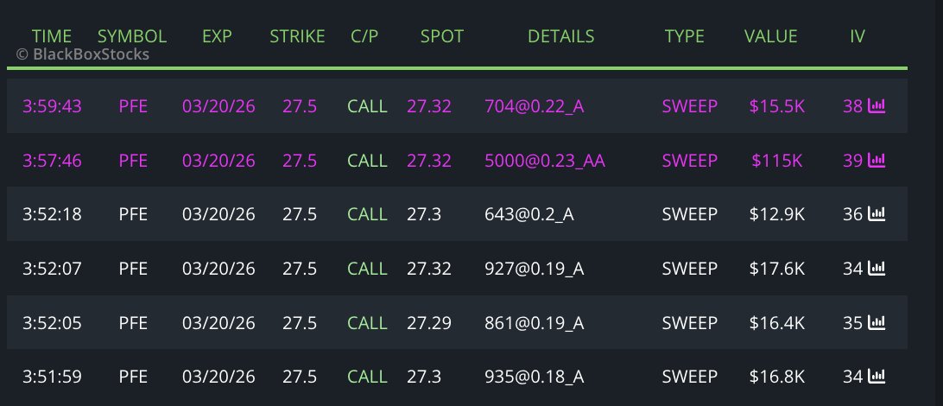Click strike 27.5 in 3:52:07 row
The height and width of the screenshot is (406, 943).
coord(300,269)
